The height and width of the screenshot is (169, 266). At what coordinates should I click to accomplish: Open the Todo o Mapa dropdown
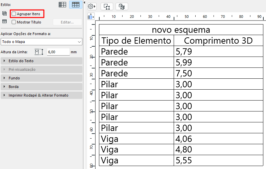pos(42,42)
